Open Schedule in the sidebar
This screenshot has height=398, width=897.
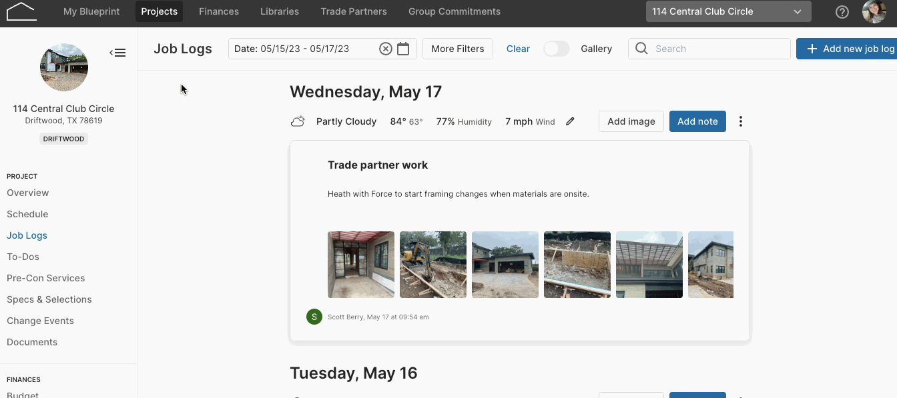coord(27,214)
